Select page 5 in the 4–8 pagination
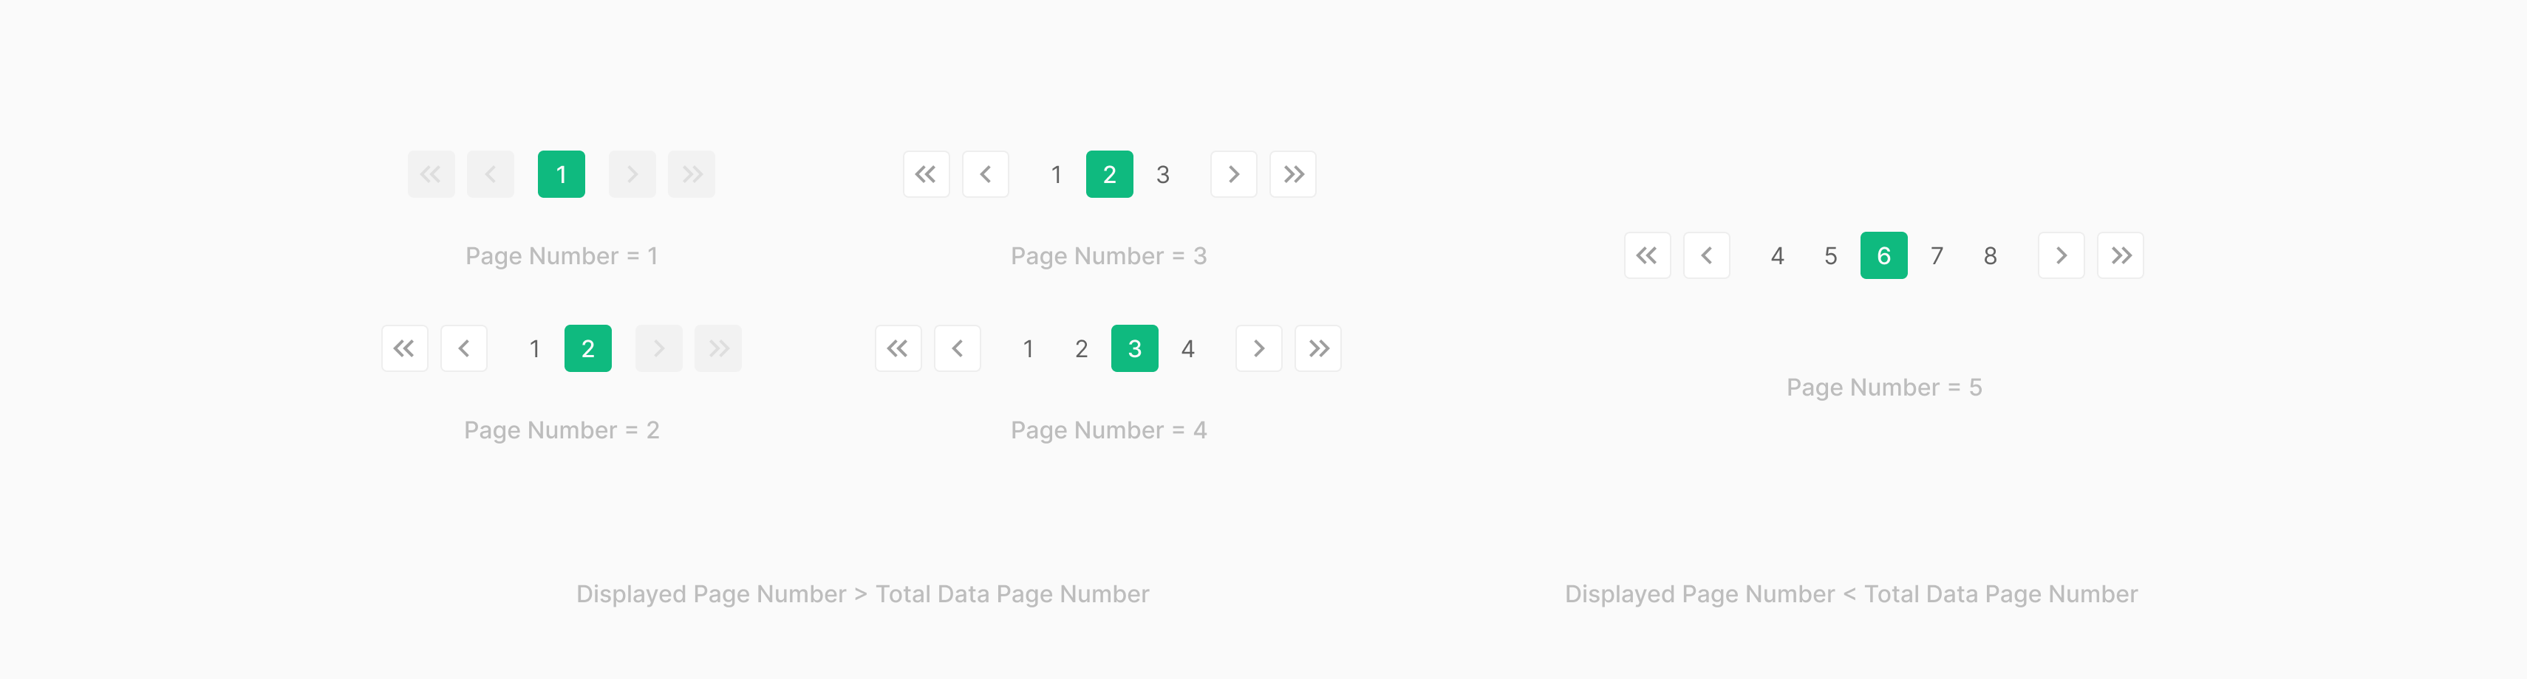This screenshot has height=679, width=2527. click(x=1830, y=255)
